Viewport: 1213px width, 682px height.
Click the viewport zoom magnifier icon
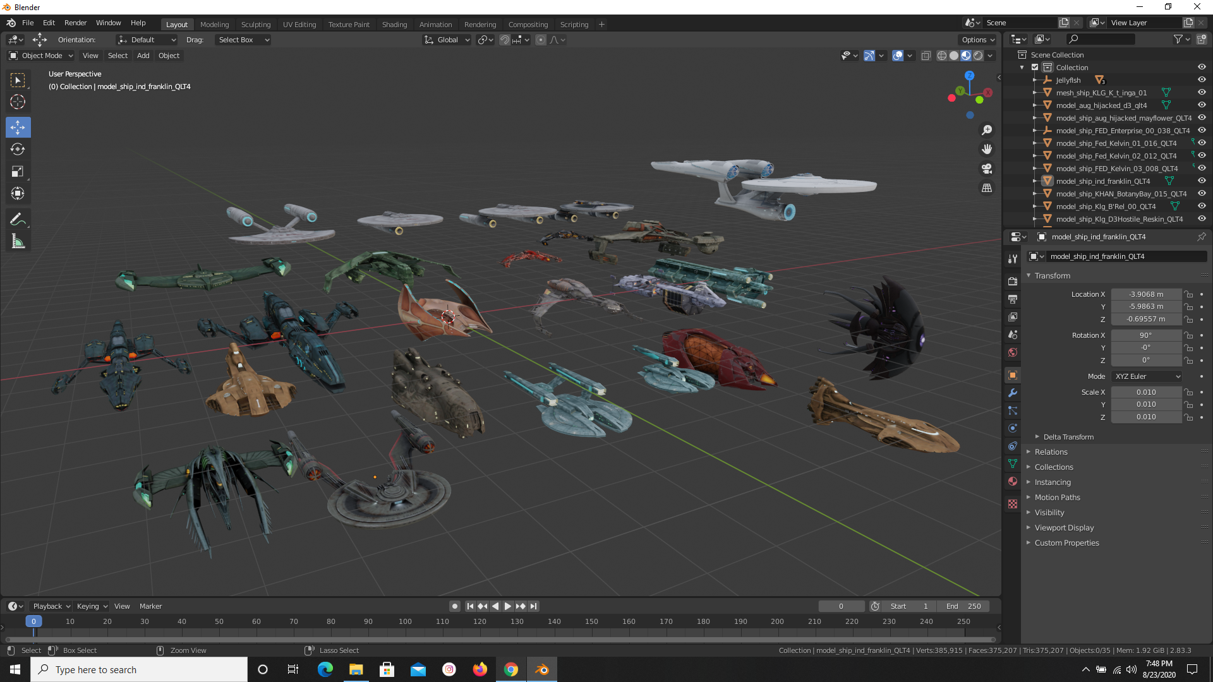pyautogui.click(x=986, y=130)
